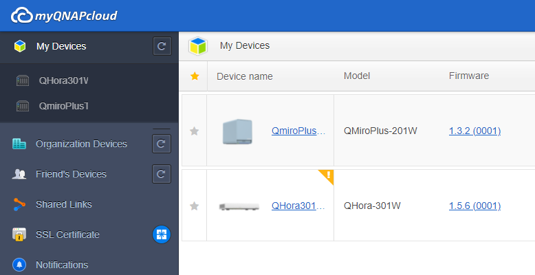535x275 pixels.
Task: Refresh the My Devices list
Action: pos(162,46)
